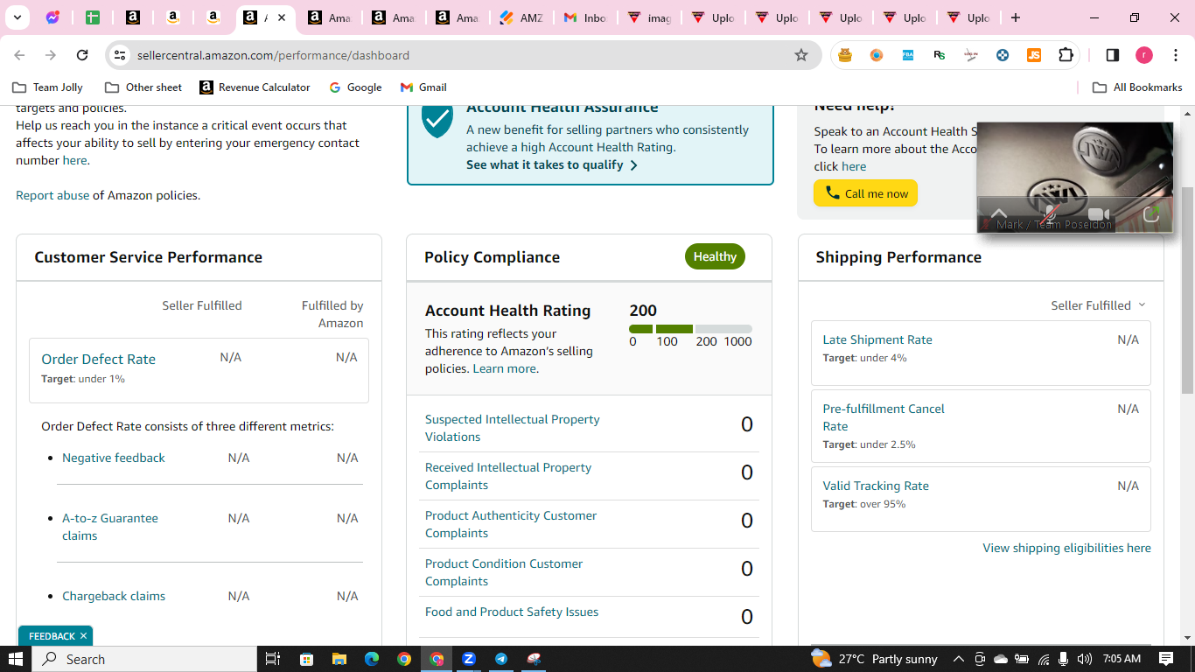Open the blue FBA extension icon
Image resolution: width=1195 pixels, height=672 pixels.
pyautogui.click(x=908, y=55)
